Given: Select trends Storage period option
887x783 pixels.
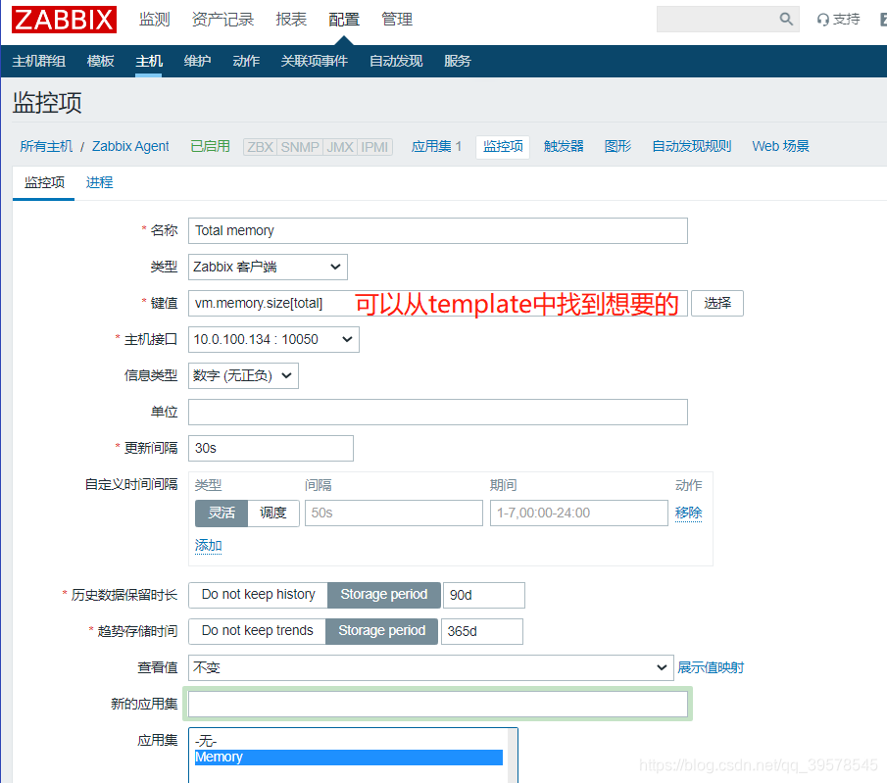Looking at the screenshot, I should [x=382, y=631].
